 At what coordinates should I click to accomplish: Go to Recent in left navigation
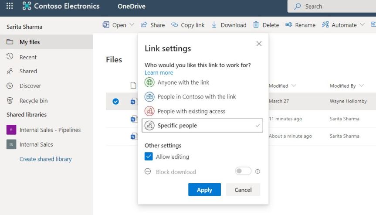28,57
